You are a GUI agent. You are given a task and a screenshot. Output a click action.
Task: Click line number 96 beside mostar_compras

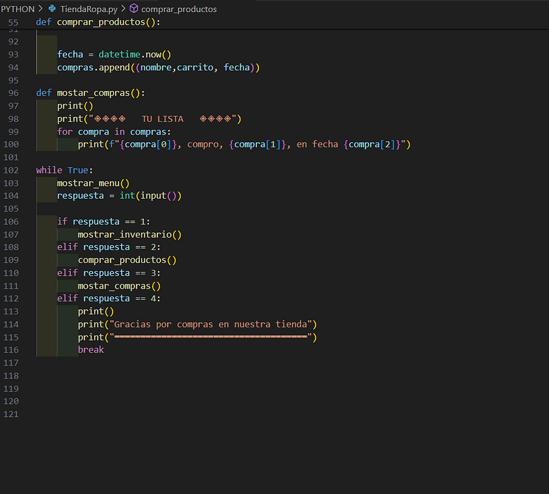[13, 92]
